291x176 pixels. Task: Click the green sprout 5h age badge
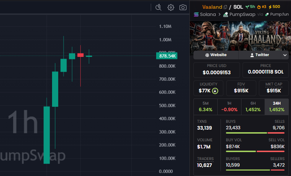click(250, 7)
